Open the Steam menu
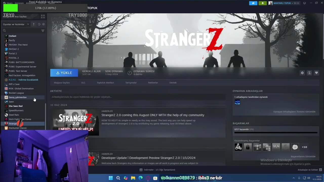Image resolution: width=324 pixels, height=182 pixels. click(8, 3)
